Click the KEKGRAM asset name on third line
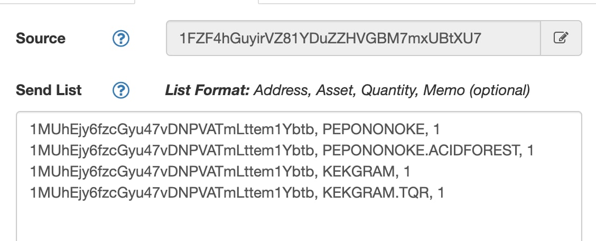The width and height of the screenshot is (596, 241). (358, 172)
